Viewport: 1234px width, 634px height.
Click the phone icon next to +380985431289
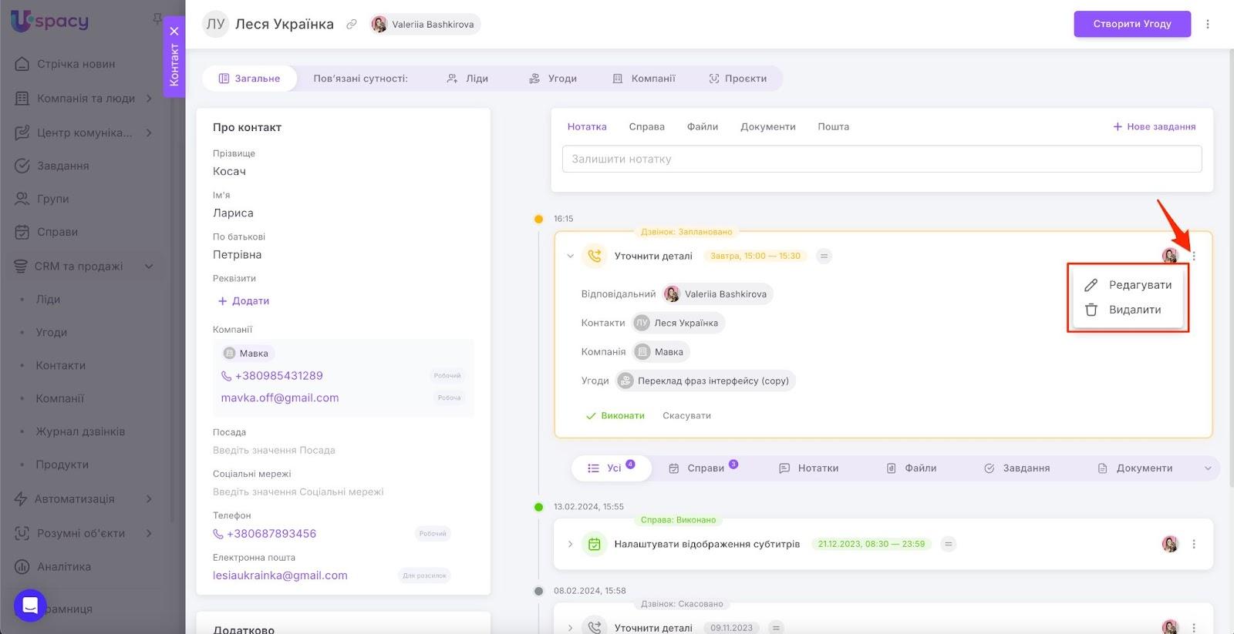pyautogui.click(x=226, y=376)
